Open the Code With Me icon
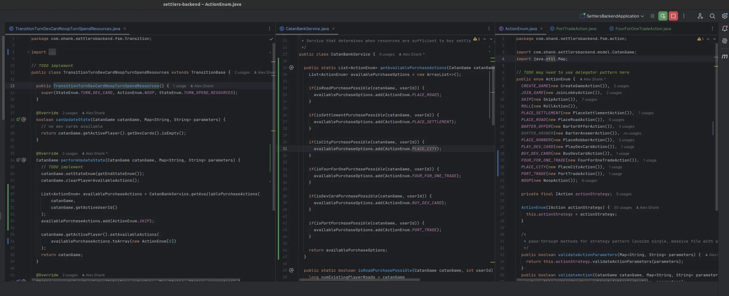Screen dimensions: 729x296 coord(700,16)
